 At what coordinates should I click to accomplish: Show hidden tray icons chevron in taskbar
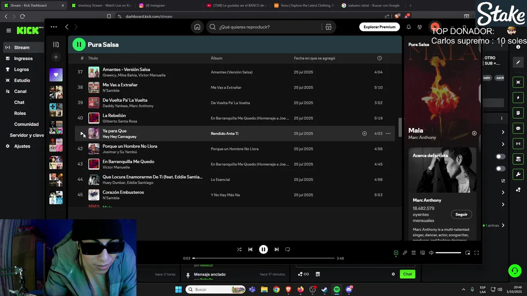click(463, 289)
